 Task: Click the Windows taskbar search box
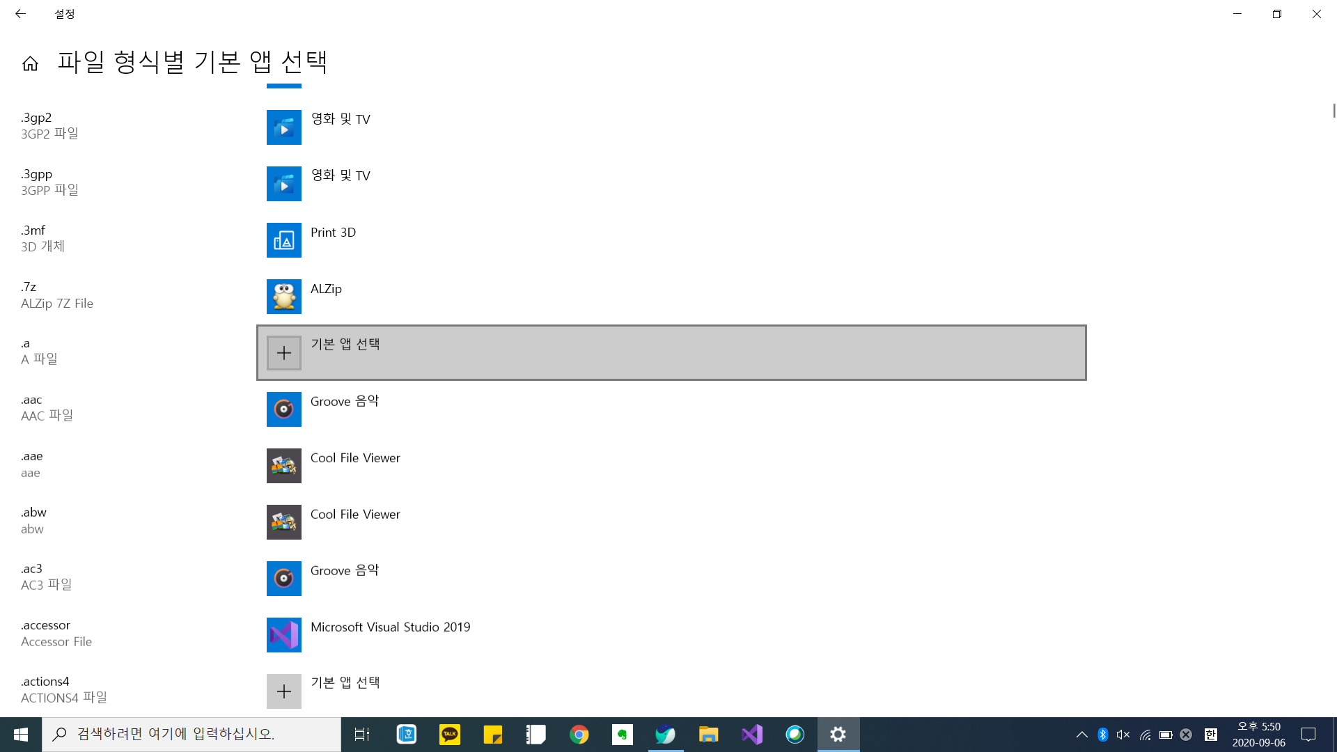pos(191,734)
